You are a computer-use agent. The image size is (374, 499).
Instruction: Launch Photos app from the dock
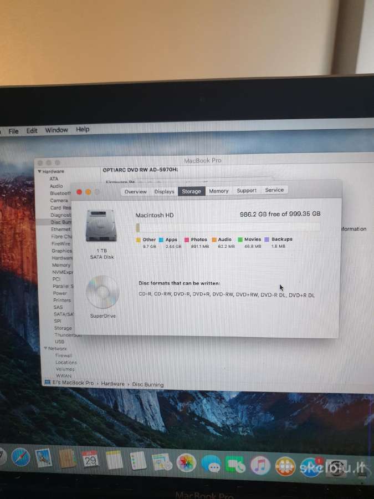pos(186,463)
